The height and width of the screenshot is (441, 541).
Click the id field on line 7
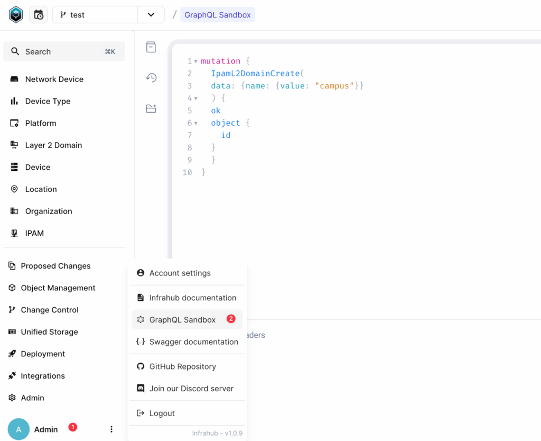(226, 135)
